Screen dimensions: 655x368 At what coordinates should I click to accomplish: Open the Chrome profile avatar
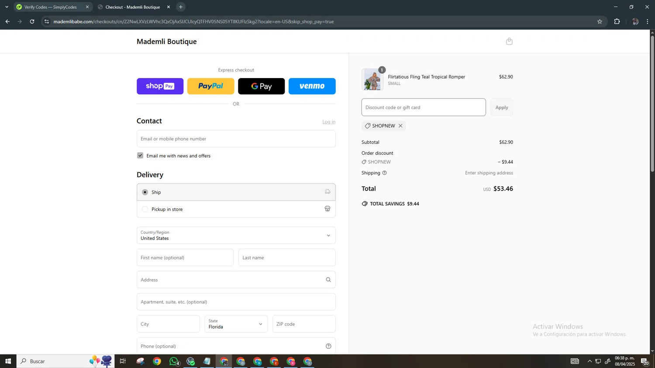coord(635,21)
